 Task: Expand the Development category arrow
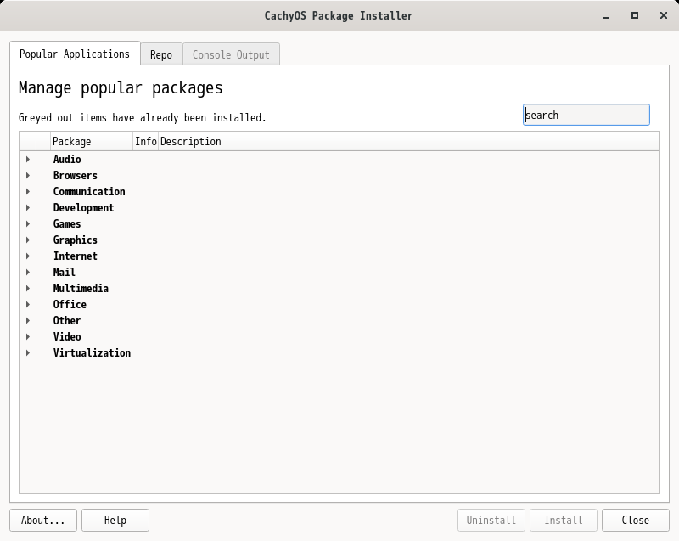click(x=28, y=208)
